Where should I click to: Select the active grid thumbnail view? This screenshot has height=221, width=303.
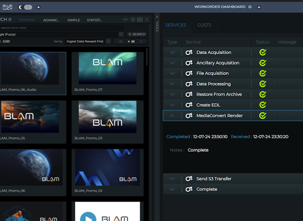(x=132, y=42)
